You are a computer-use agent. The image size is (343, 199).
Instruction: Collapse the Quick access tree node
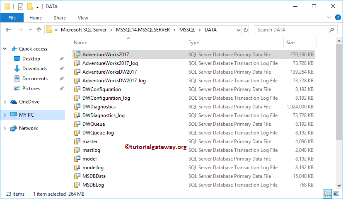(x=5, y=49)
